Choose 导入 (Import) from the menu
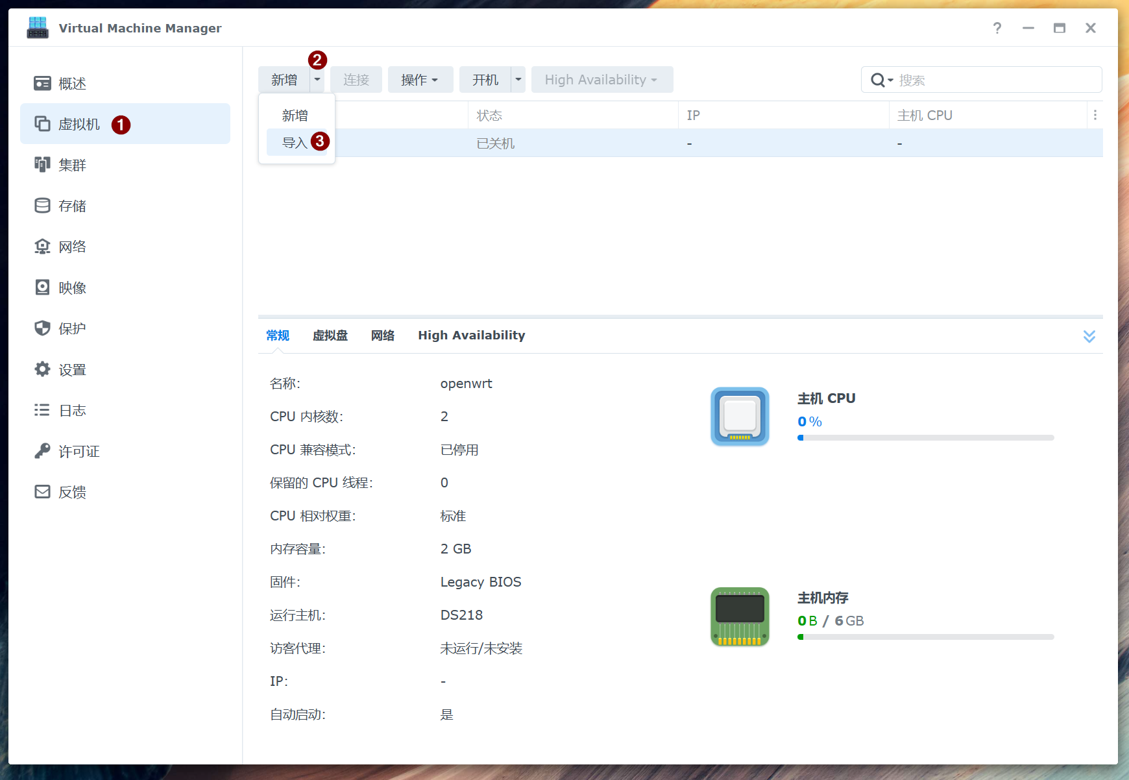 click(x=295, y=142)
